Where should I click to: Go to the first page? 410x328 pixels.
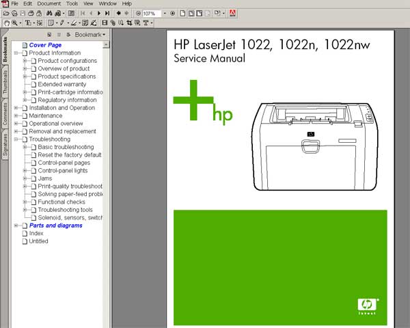click(83, 14)
